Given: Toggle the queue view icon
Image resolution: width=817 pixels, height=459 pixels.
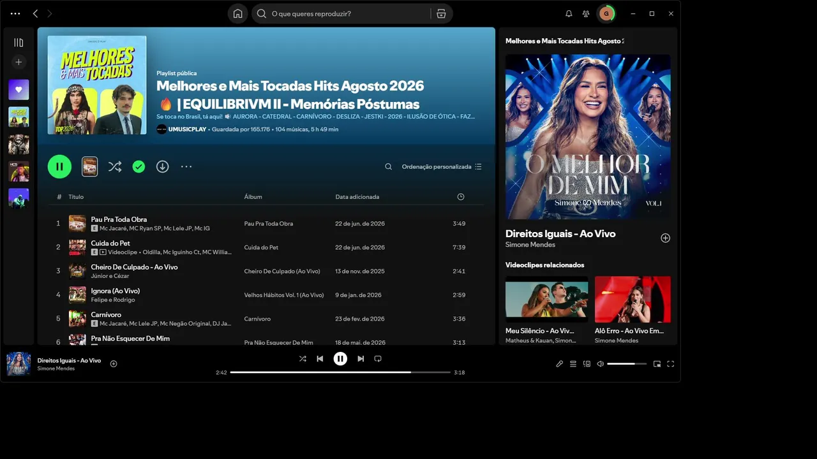Looking at the screenshot, I should [573, 364].
